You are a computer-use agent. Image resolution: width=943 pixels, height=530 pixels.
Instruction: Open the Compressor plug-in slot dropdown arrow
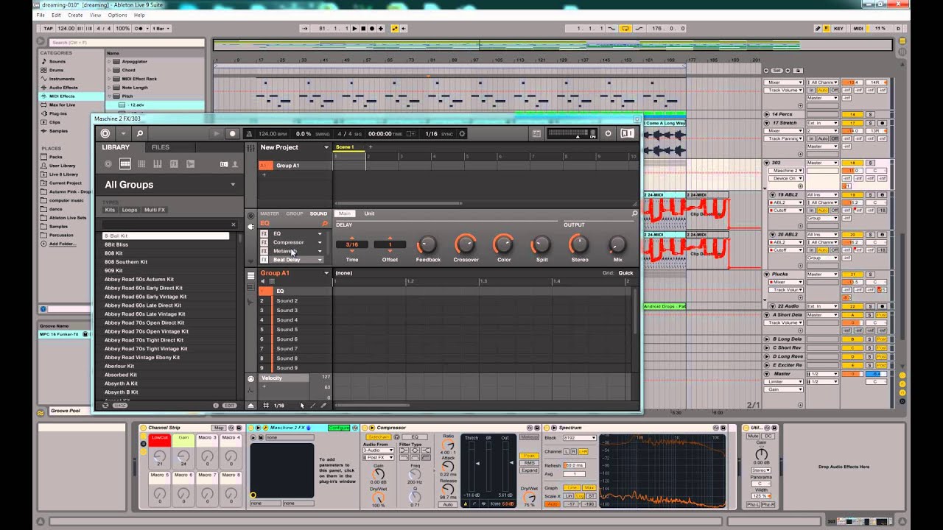[320, 242]
